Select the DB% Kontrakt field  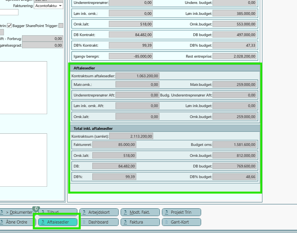pyautogui.click(x=131, y=46)
